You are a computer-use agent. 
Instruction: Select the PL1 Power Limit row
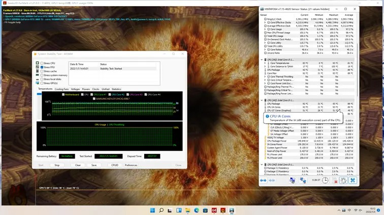click(x=309, y=154)
